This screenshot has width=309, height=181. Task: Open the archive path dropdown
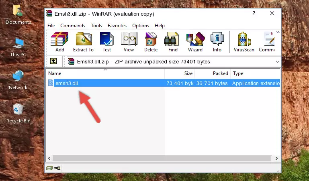pyautogui.click(x=278, y=62)
